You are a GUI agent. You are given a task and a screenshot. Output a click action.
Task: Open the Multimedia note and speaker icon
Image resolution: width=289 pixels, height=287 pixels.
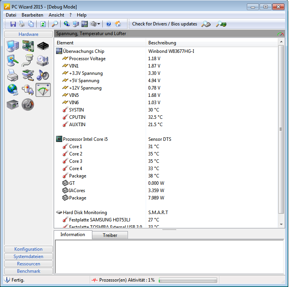43,75
